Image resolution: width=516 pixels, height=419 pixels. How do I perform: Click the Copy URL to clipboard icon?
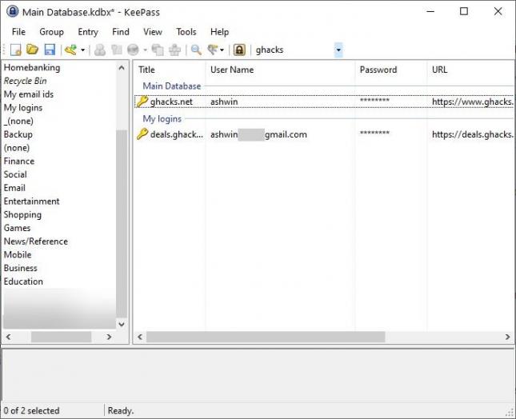[x=158, y=50]
